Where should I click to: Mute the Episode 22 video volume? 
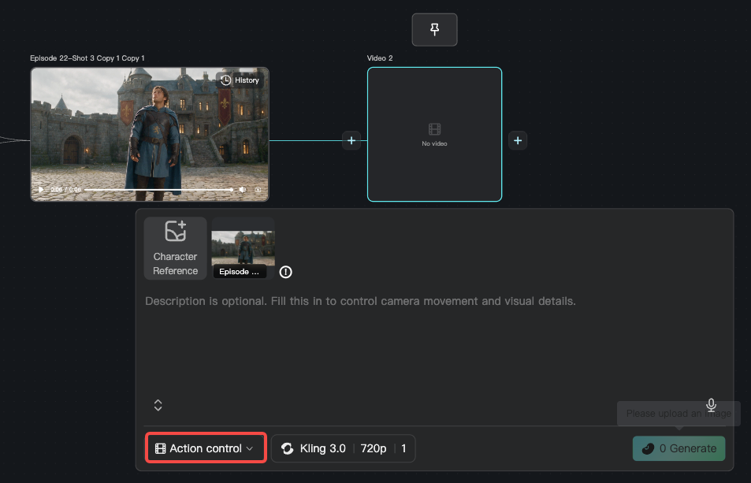point(243,190)
